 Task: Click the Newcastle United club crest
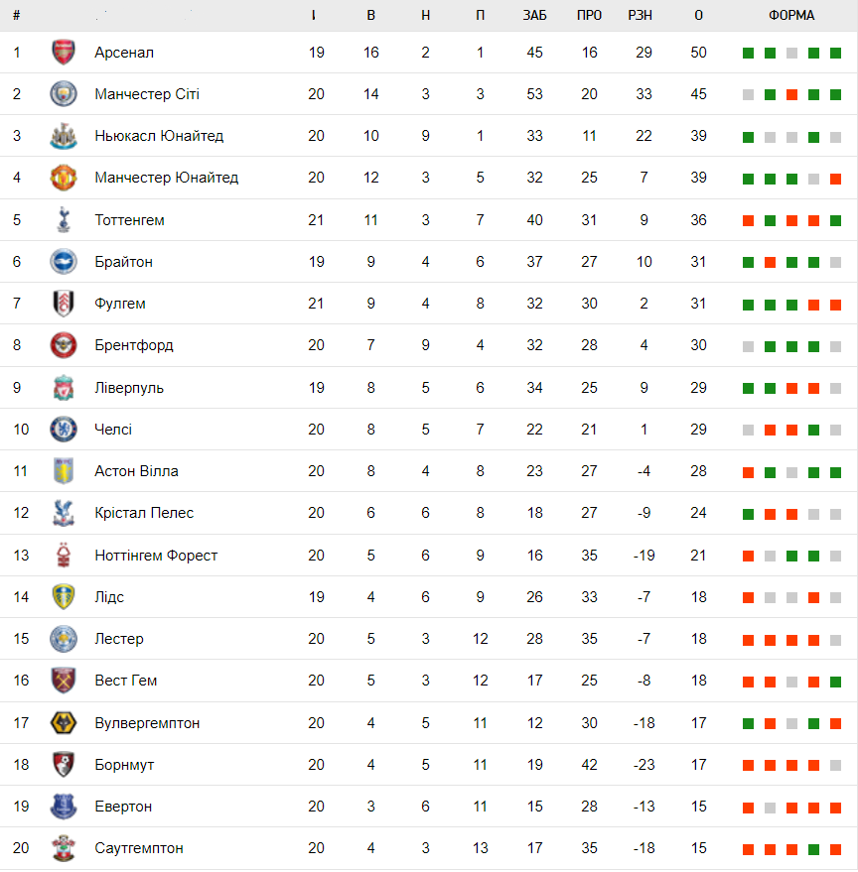click(63, 136)
